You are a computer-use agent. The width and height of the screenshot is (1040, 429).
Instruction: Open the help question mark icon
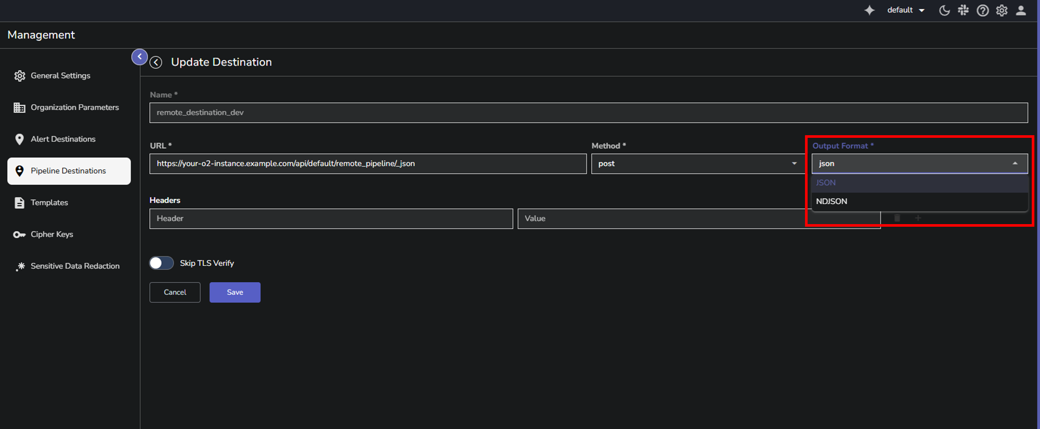click(982, 10)
